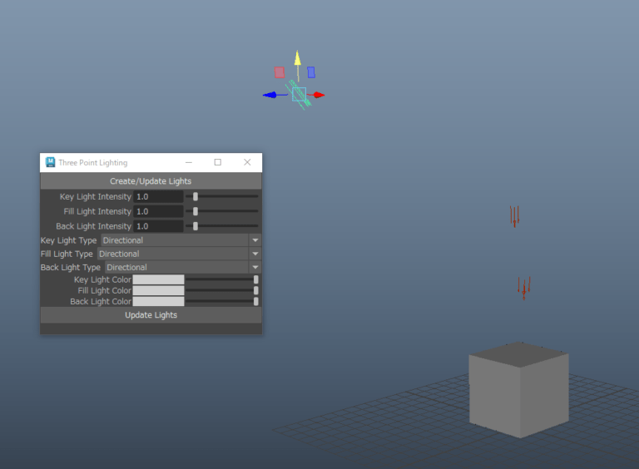Open the Back Light Type dropdown

coord(182,267)
